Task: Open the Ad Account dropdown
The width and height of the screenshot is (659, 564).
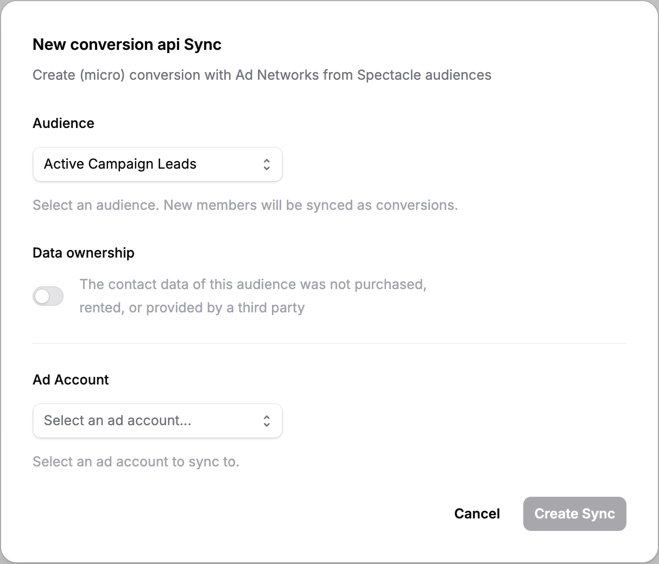Action: click(x=157, y=421)
